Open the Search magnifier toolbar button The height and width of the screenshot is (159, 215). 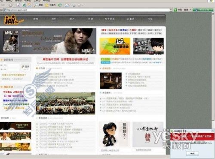coord(38,5)
